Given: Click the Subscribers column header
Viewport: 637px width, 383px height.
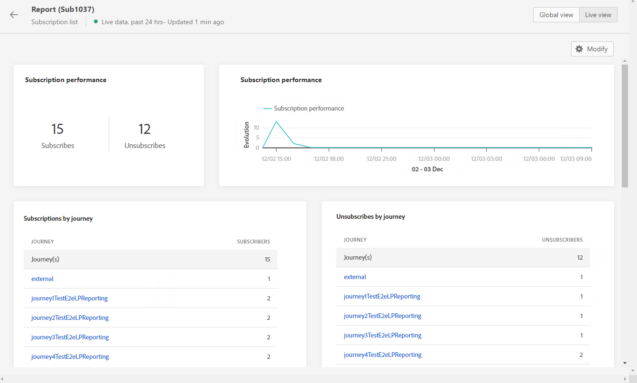Looking at the screenshot, I should click(253, 242).
